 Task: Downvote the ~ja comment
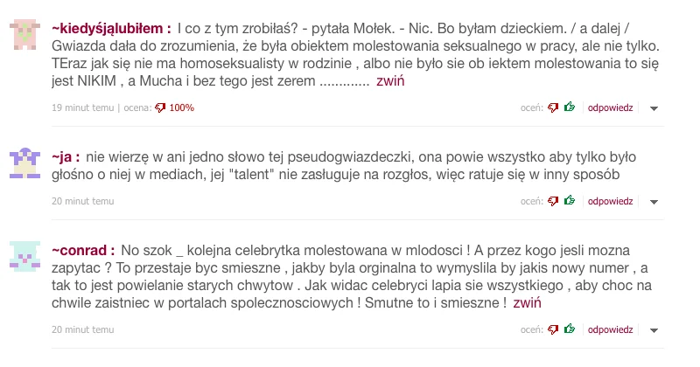click(x=553, y=201)
